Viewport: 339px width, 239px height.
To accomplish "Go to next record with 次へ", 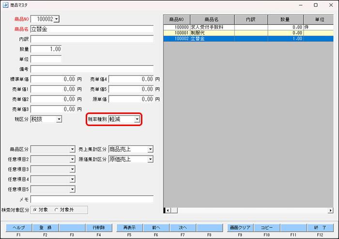I will 183,228.
